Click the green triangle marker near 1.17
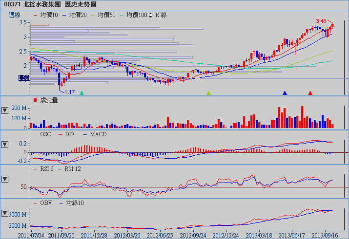 (x=82, y=92)
